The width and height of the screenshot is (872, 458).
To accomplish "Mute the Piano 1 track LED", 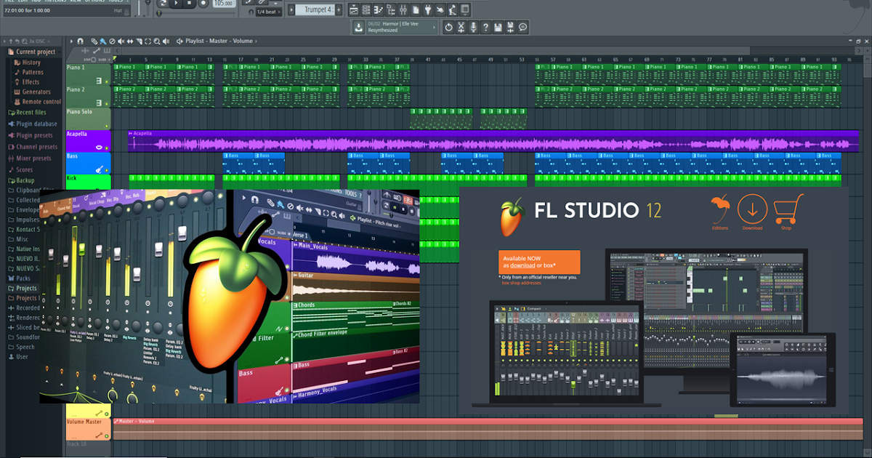I will pos(107,82).
